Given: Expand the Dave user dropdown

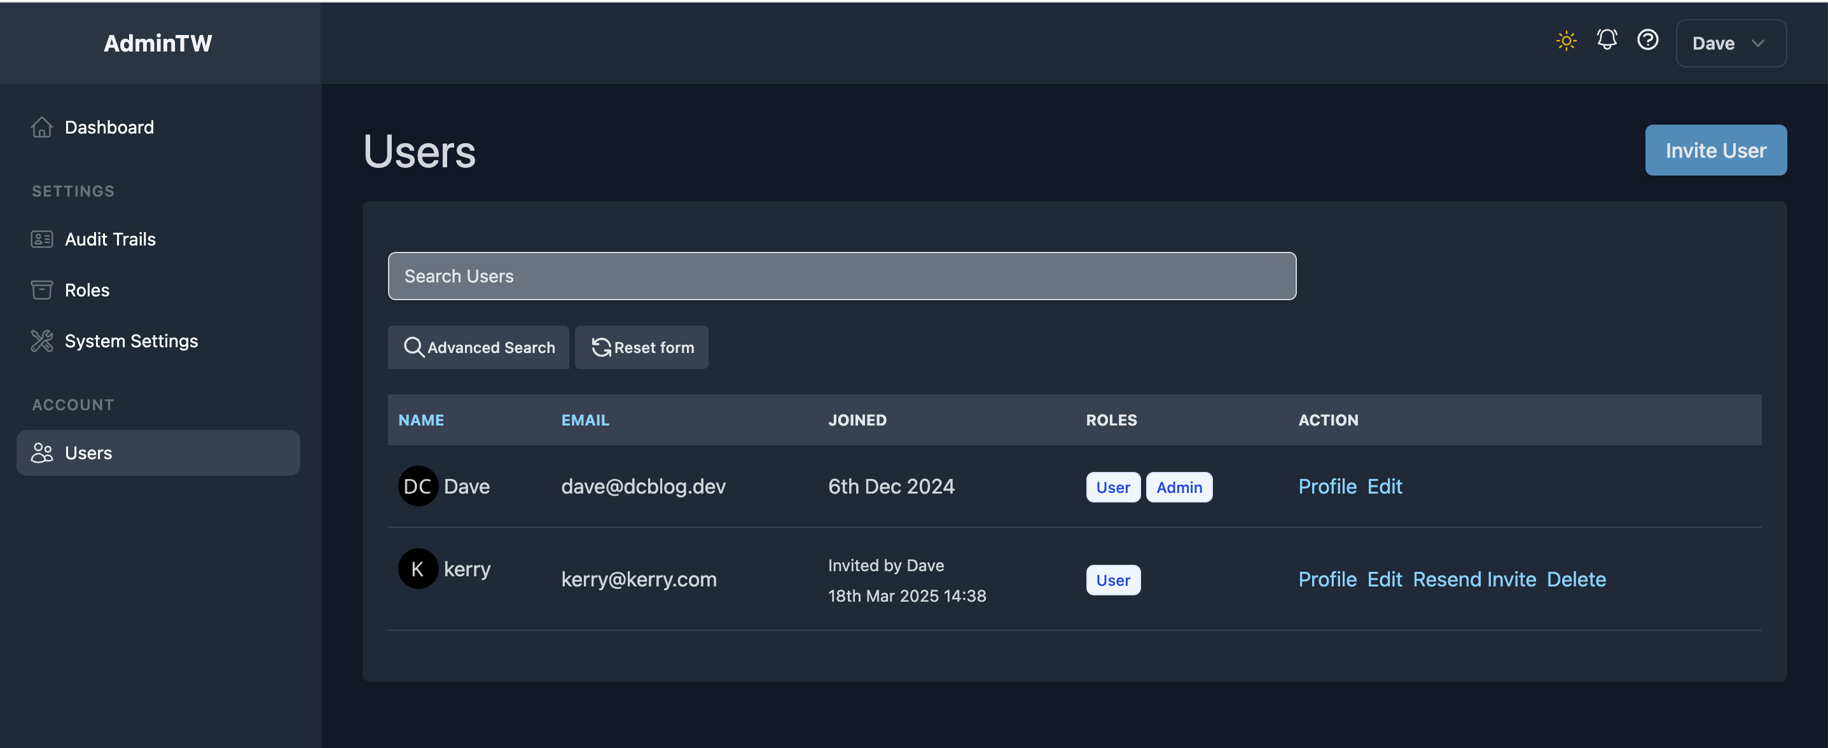Looking at the screenshot, I should [x=1730, y=43].
